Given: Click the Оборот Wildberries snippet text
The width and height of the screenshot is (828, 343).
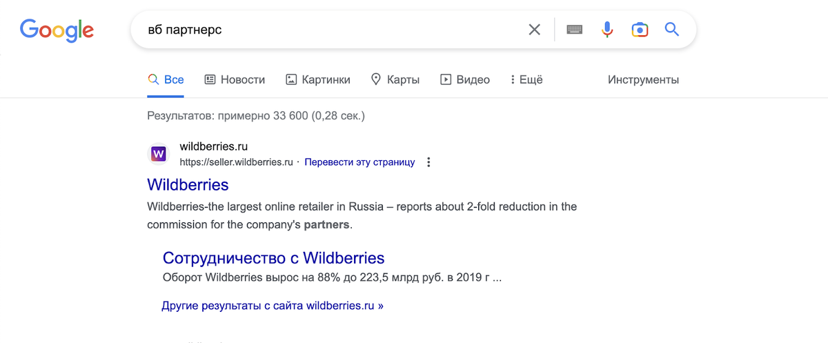Looking at the screenshot, I should click(x=332, y=279).
